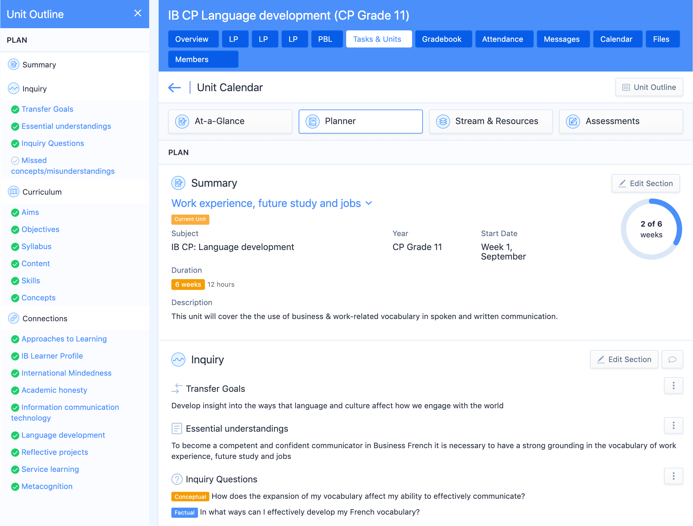The height and width of the screenshot is (526, 693).
Task: Expand the unit title dropdown chevron
Action: 369,203
